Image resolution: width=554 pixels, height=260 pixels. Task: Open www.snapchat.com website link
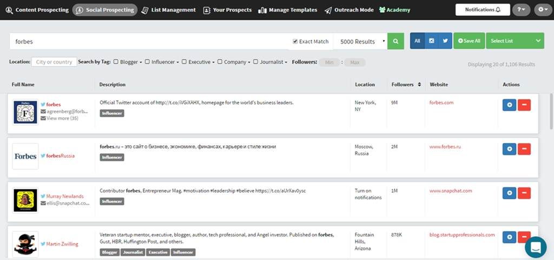tap(451, 191)
